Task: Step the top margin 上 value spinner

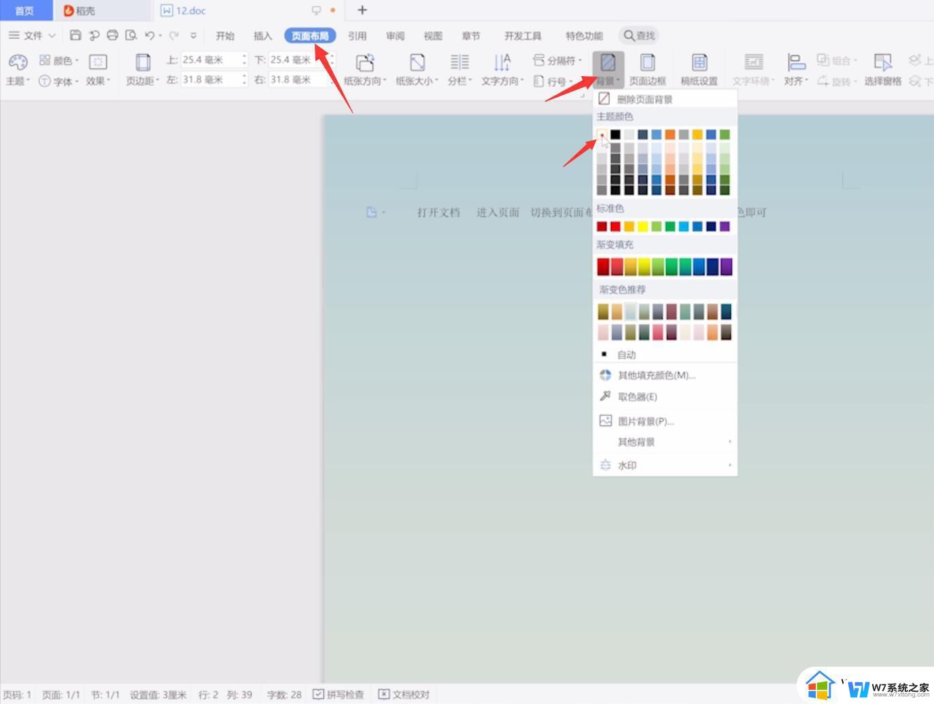Action: click(x=244, y=60)
